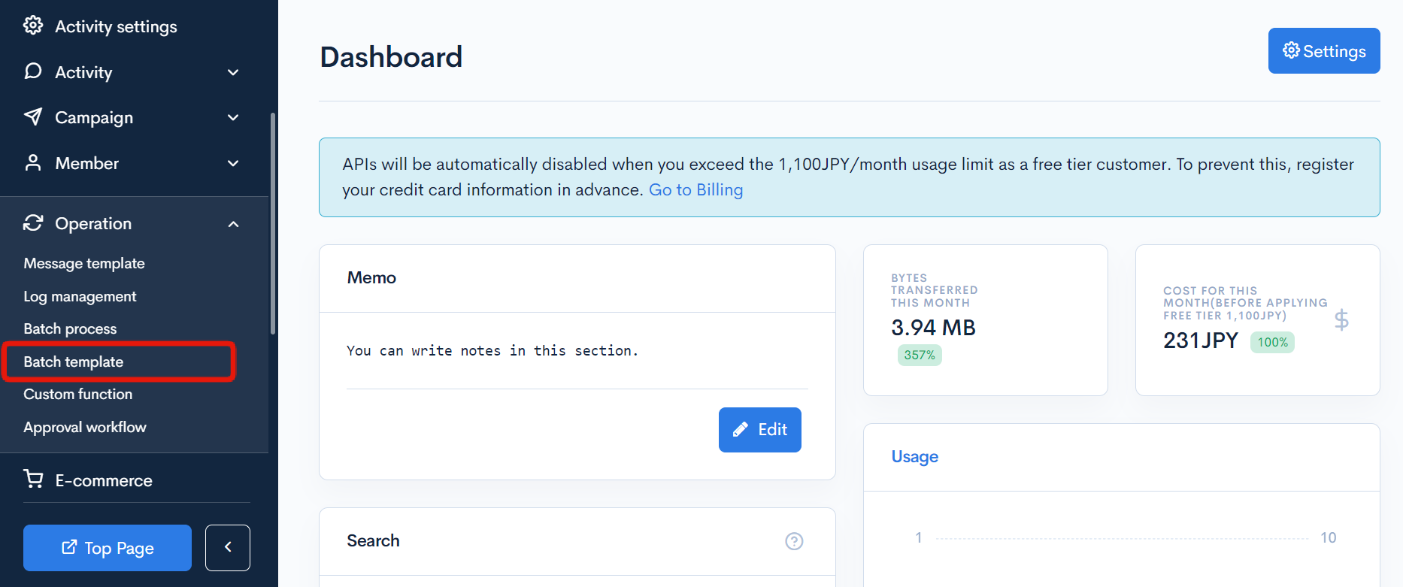This screenshot has height=587, width=1403.
Task: Expand the Member section
Action: (233, 163)
